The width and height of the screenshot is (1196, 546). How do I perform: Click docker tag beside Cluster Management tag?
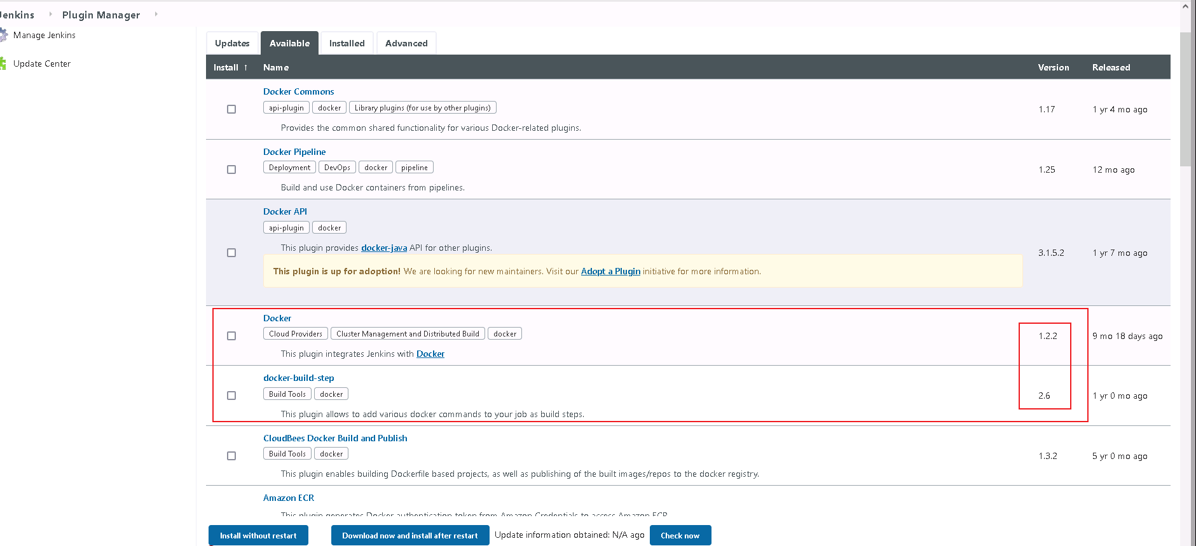click(x=505, y=334)
